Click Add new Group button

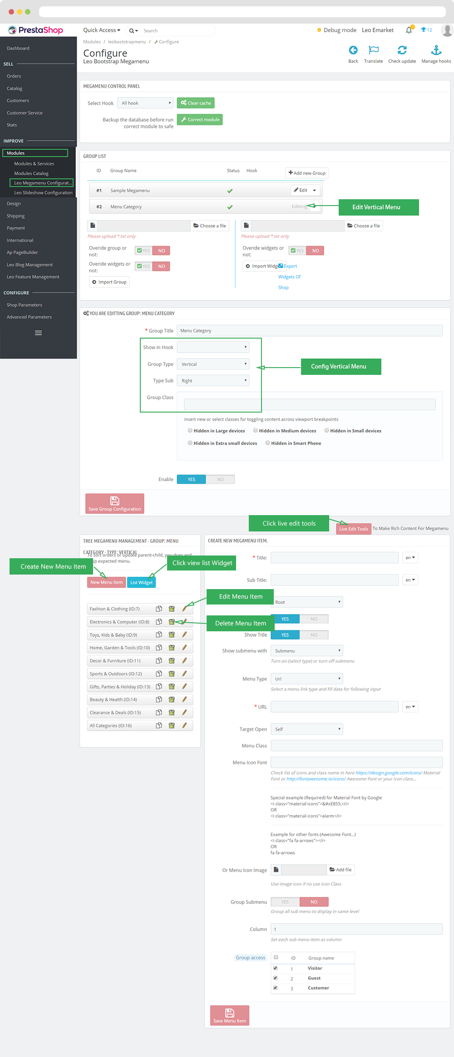coord(307,173)
